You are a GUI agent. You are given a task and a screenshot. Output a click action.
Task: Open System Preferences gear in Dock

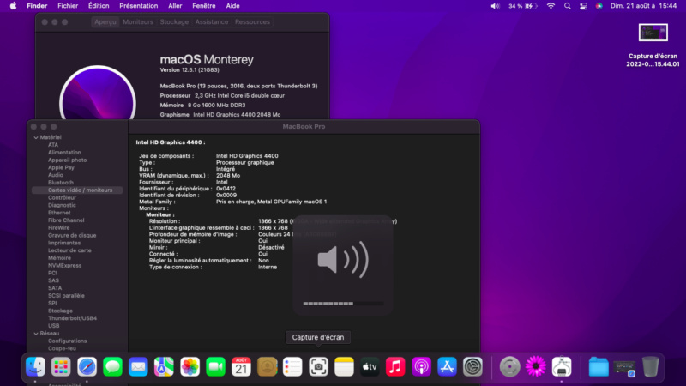pos(473,367)
